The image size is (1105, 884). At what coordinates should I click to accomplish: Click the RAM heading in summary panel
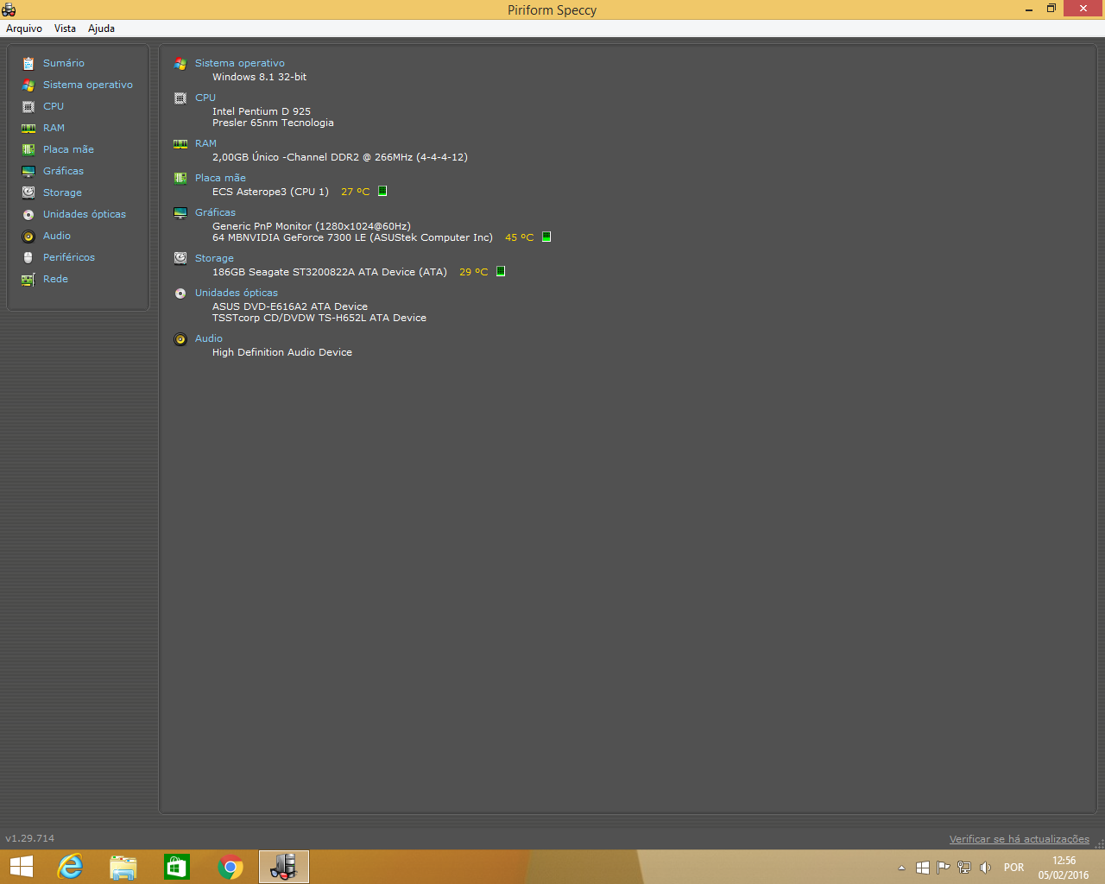tap(205, 143)
